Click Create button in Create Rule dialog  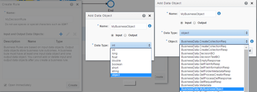pyautogui.click(x=73, y=85)
